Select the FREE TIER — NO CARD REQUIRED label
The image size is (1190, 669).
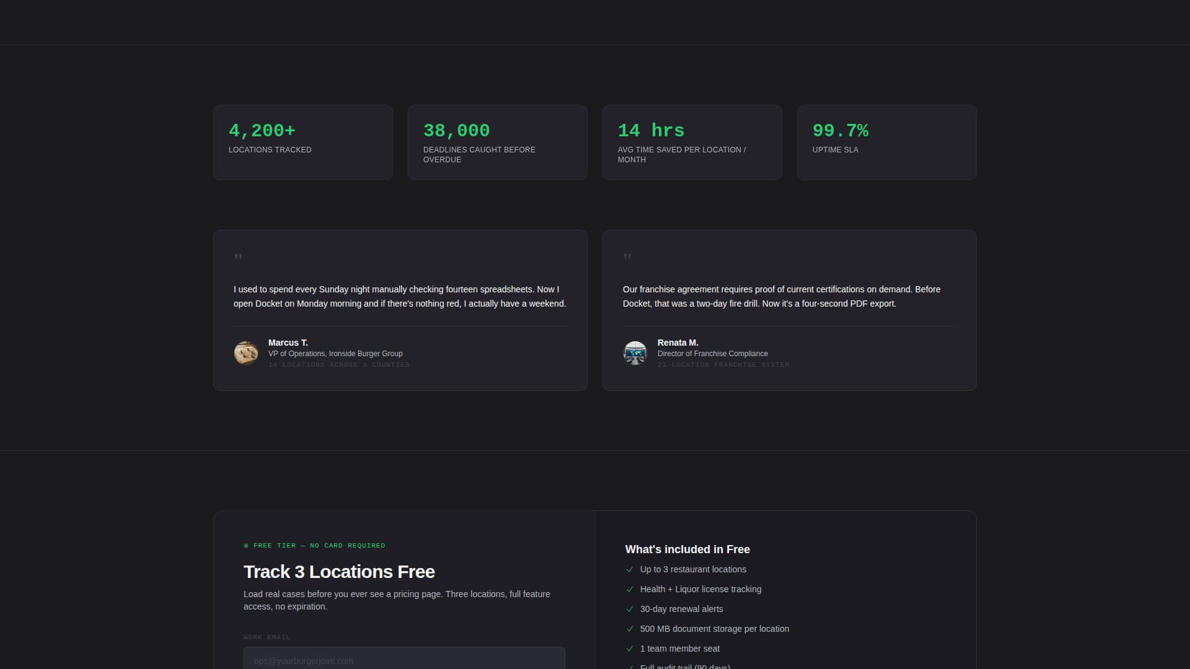(x=320, y=546)
